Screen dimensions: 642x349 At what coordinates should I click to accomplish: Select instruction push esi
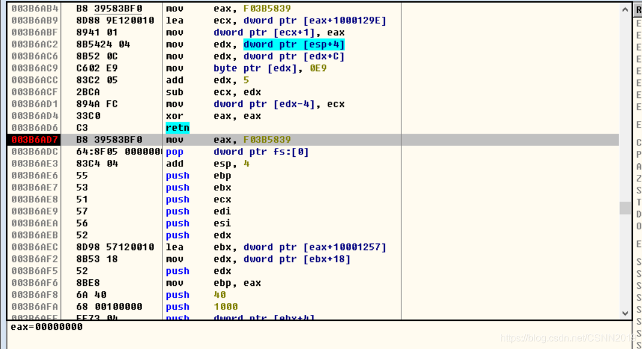click(x=198, y=223)
